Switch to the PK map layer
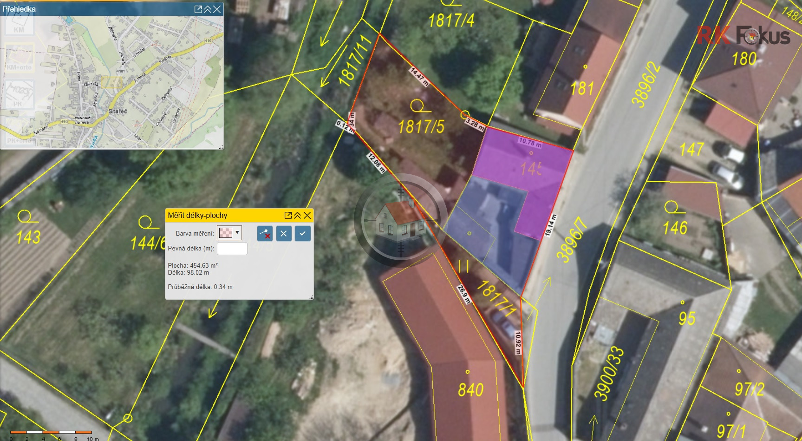This screenshot has width=802, height=441. tap(19, 95)
